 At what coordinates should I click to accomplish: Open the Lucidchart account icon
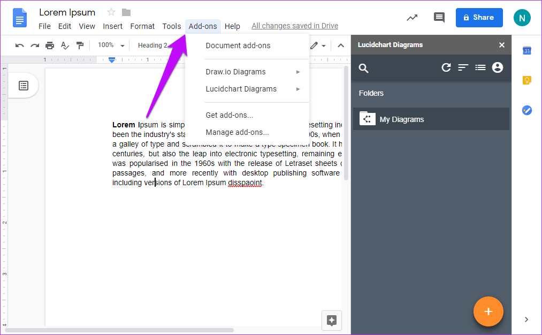pos(498,67)
